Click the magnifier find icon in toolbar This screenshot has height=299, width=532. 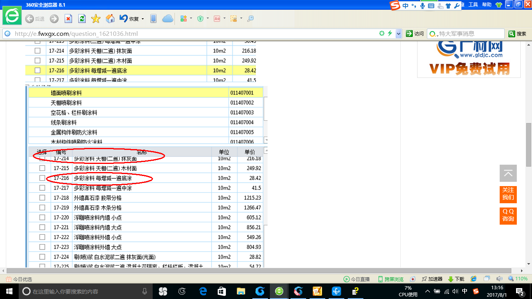[250, 19]
